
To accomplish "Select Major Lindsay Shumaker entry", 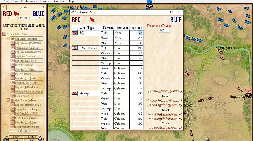I will tap(27, 127).
